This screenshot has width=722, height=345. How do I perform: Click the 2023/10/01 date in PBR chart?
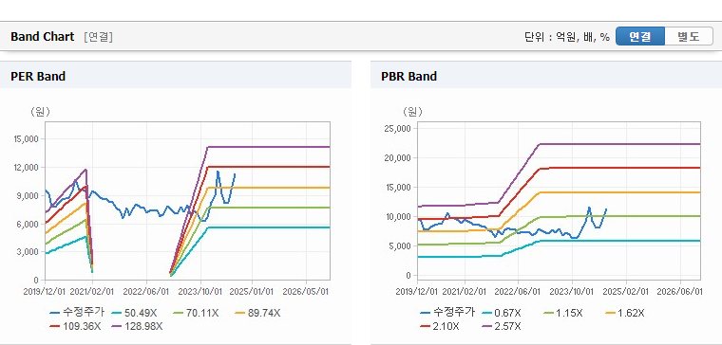coord(572,292)
